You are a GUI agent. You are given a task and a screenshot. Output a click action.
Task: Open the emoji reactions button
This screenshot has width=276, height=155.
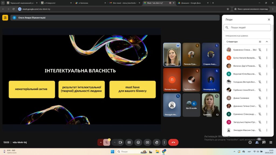(138, 142)
